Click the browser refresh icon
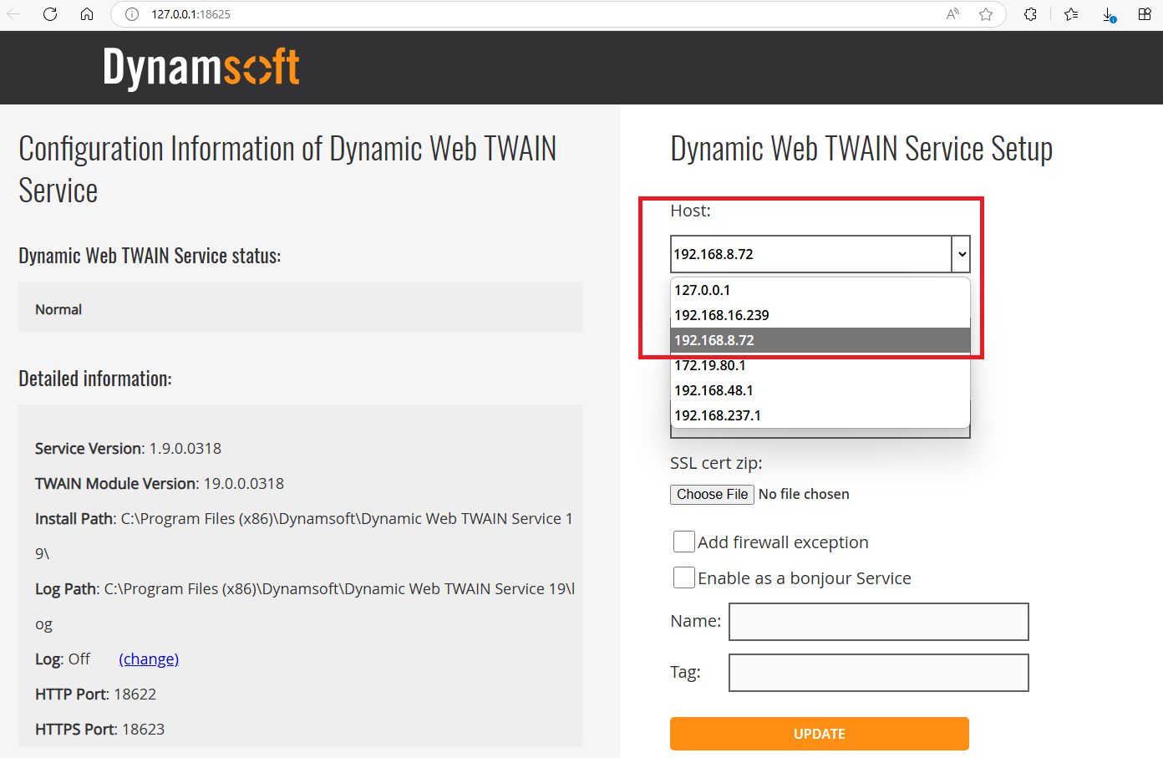This screenshot has width=1163, height=758. [x=50, y=14]
